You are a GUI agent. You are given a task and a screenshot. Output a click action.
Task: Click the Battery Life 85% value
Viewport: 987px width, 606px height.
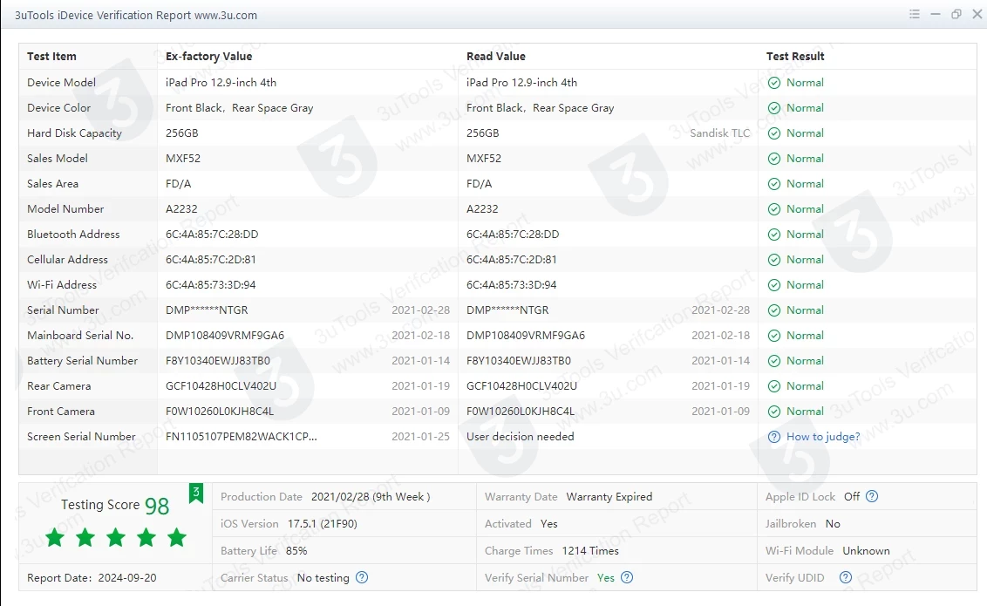tap(296, 550)
